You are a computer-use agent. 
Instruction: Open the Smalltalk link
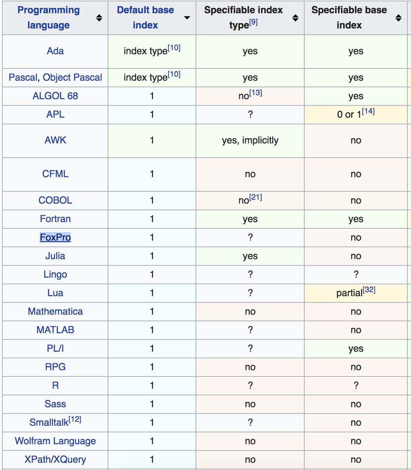pos(49,423)
